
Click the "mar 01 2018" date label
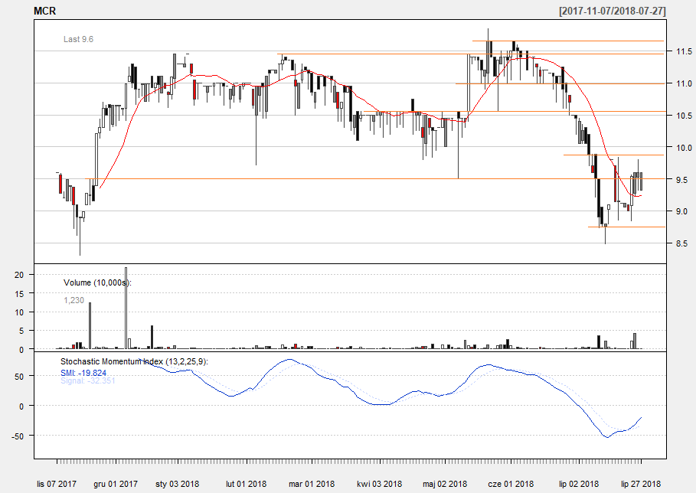tap(312, 484)
